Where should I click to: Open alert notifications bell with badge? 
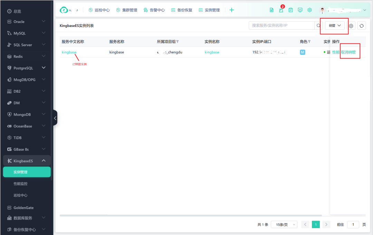(281, 10)
